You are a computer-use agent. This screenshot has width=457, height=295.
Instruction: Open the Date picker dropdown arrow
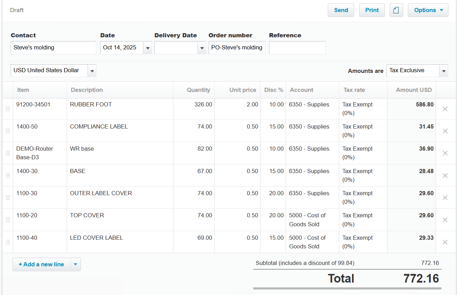tap(147, 48)
